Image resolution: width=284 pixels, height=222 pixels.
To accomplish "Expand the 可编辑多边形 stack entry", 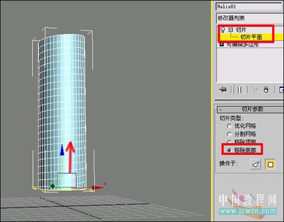I will 221,44.
